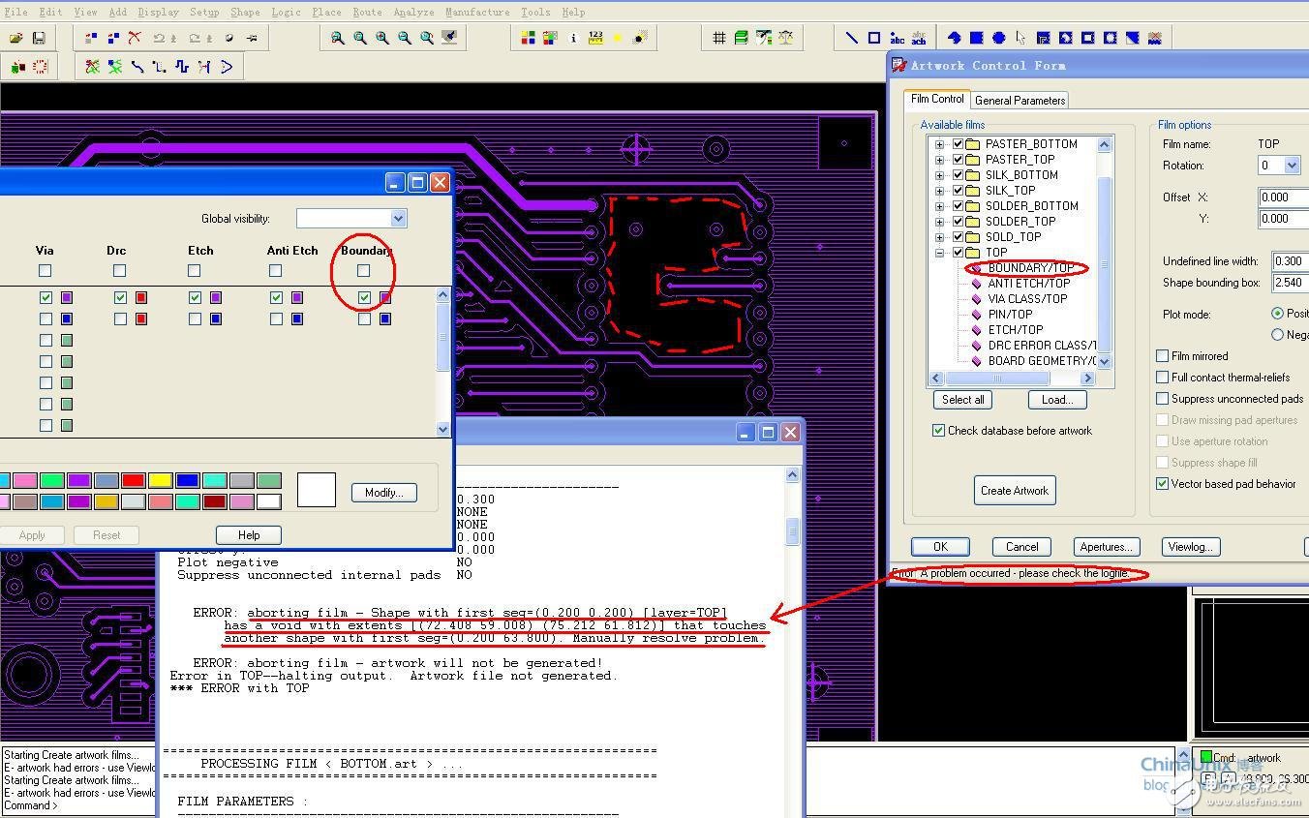Click the open file folder icon
The height and width of the screenshot is (818, 1309).
(16, 38)
